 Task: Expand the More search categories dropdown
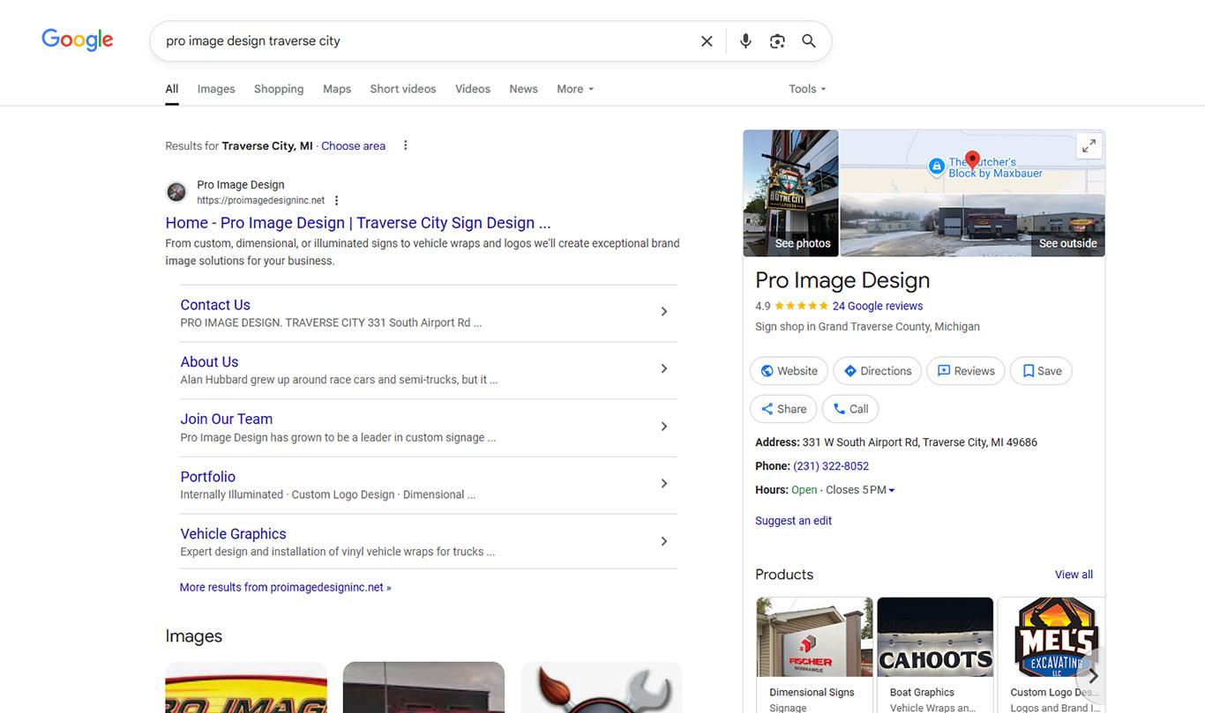click(x=574, y=88)
